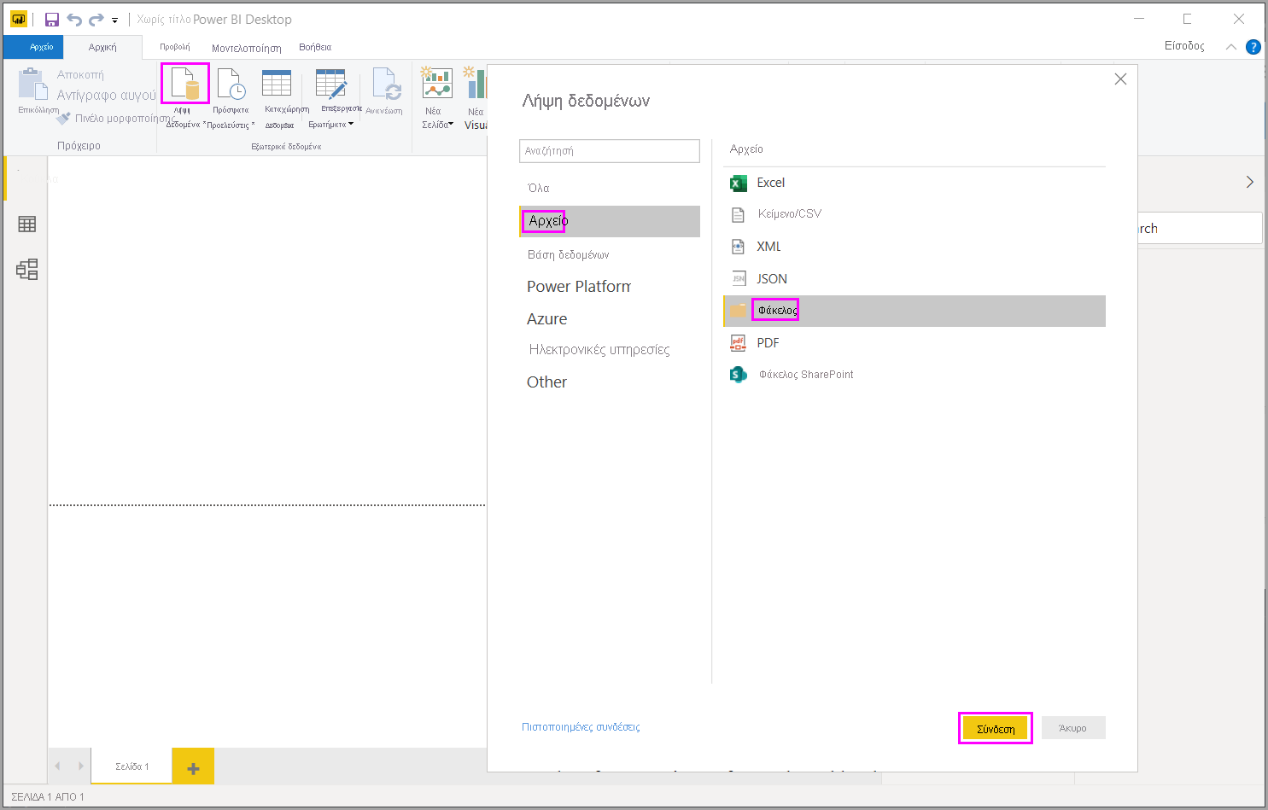Click the Επεξεργασία ερωτημάτων icon
The height and width of the screenshot is (810, 1268).
(x=331, y=84)
